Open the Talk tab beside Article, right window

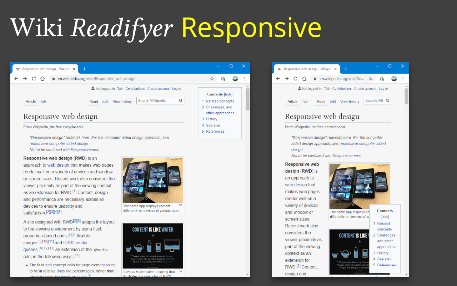pyautogui.click(x=305, y=102)
